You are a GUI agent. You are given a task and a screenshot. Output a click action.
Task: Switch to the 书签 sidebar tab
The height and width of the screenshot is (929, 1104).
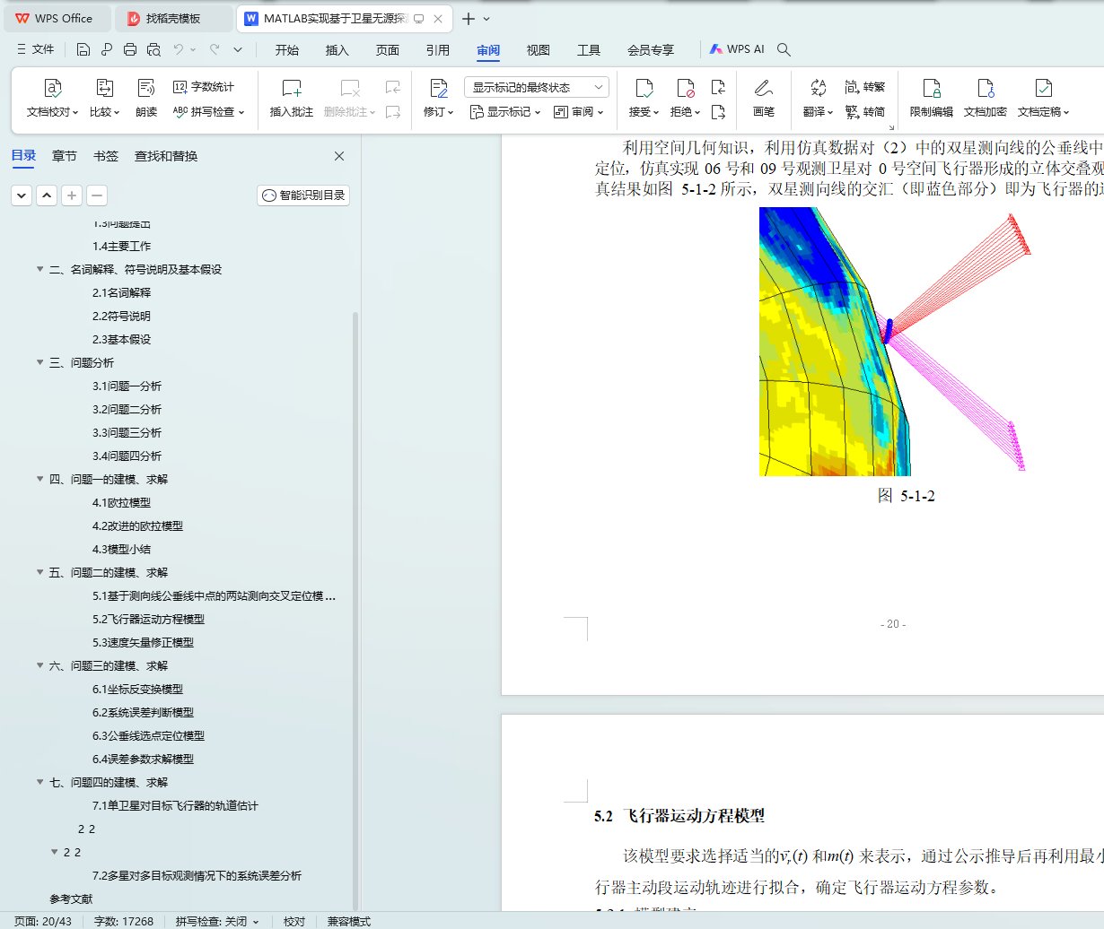click(x=106, y=156)
